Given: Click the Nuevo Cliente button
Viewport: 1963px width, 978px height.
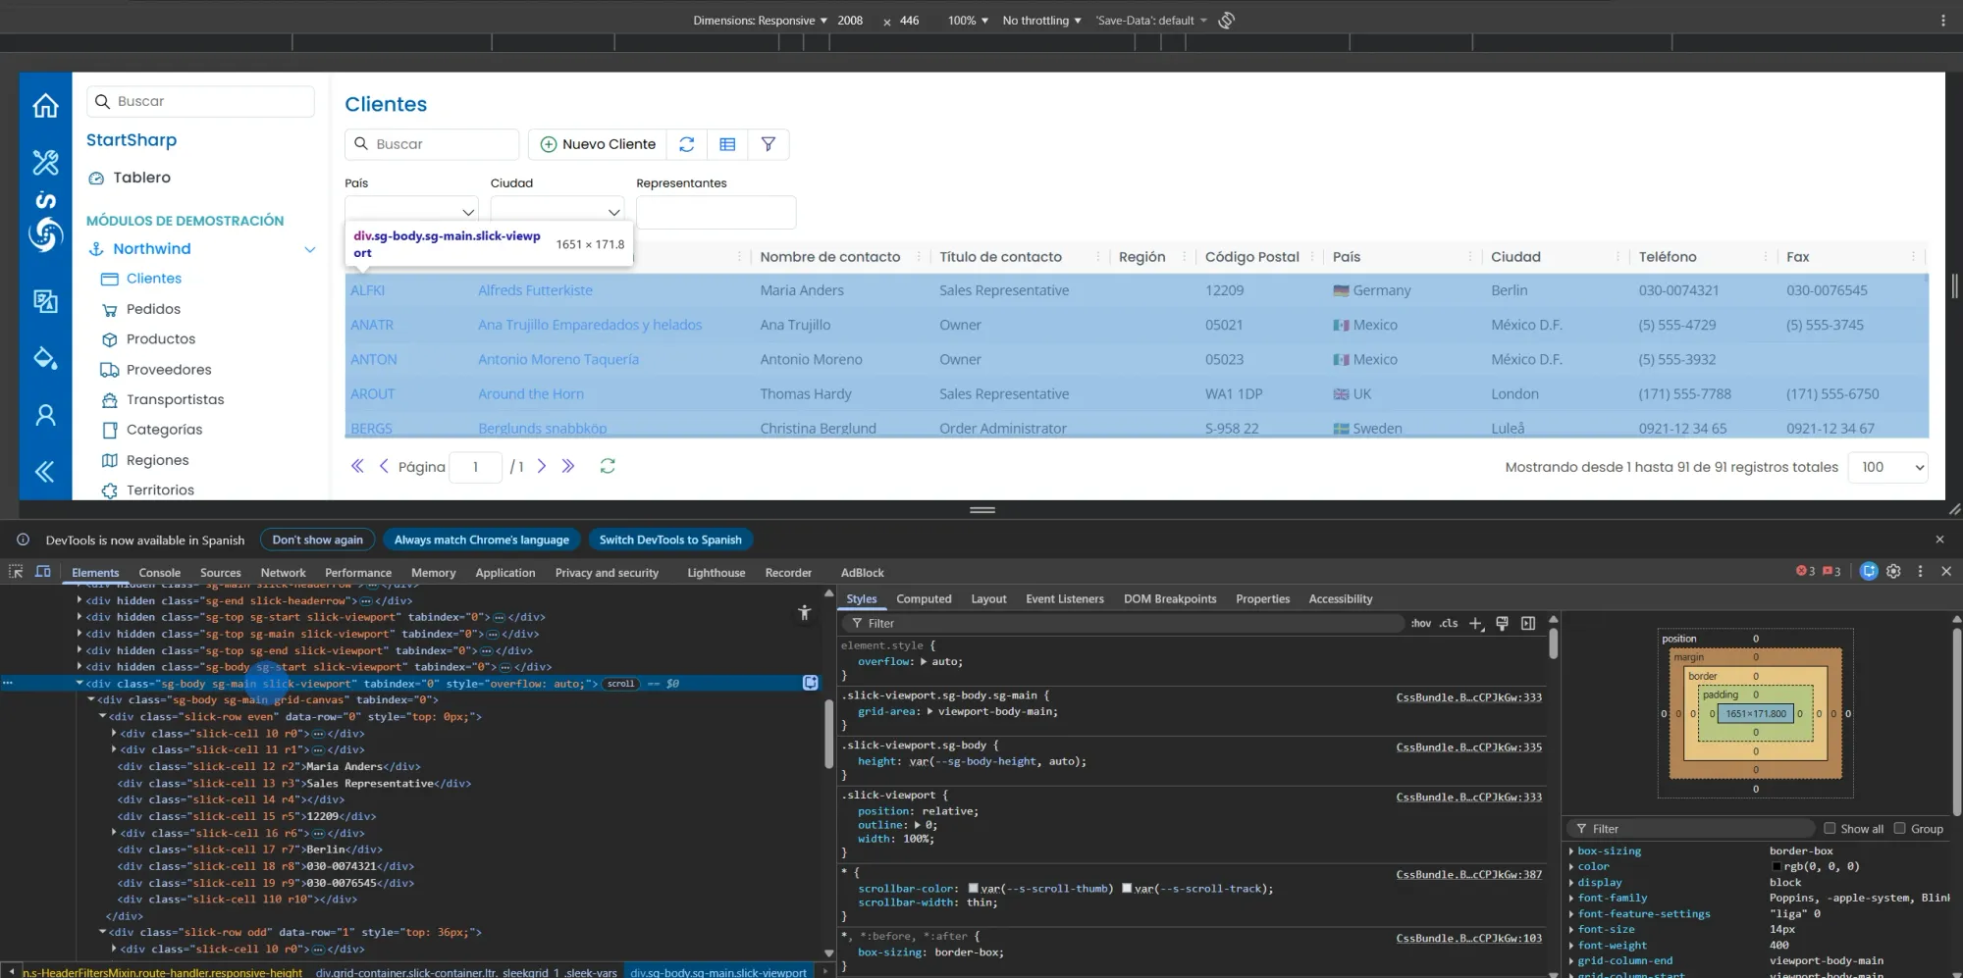Looking at the screenshot, I should point(597,144).
